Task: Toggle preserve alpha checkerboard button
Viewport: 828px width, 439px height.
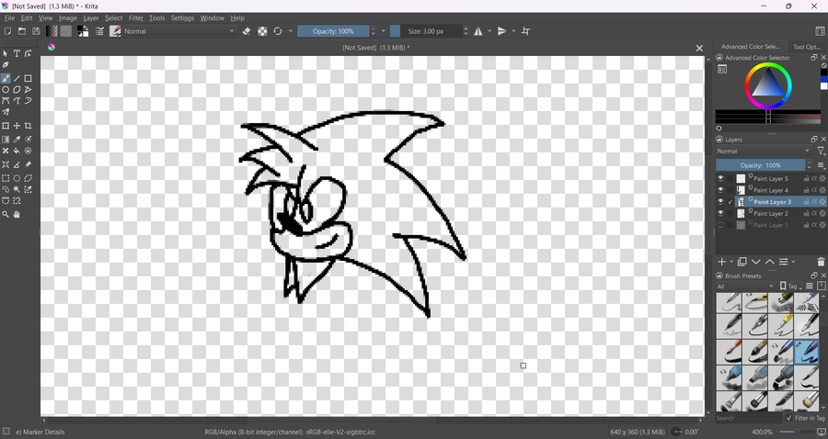Action: (262, 31)
